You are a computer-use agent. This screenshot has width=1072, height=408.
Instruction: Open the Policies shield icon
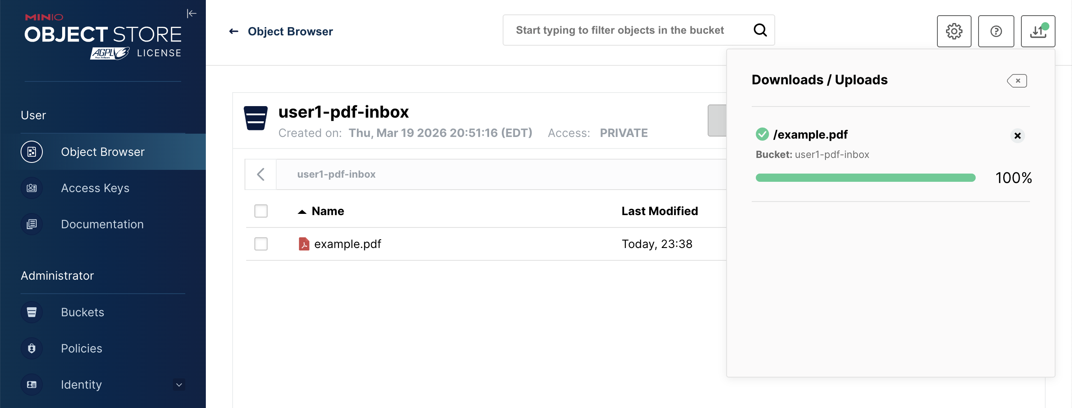click(32, 348)
